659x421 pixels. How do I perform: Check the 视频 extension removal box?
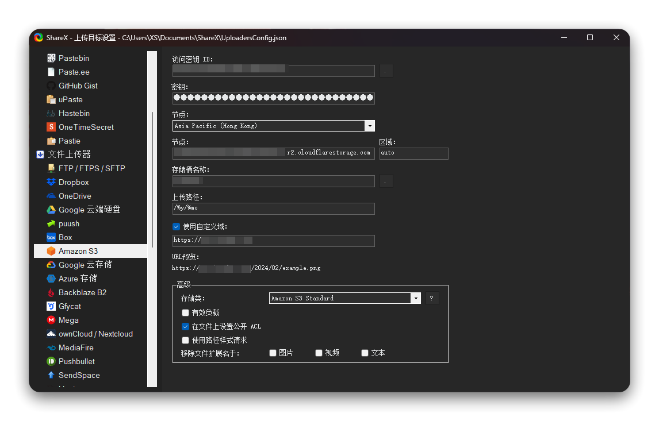click(319, 353)
